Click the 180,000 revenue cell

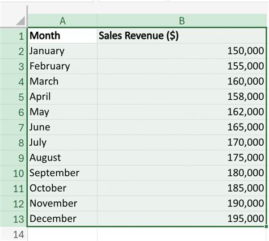point(182,173)
